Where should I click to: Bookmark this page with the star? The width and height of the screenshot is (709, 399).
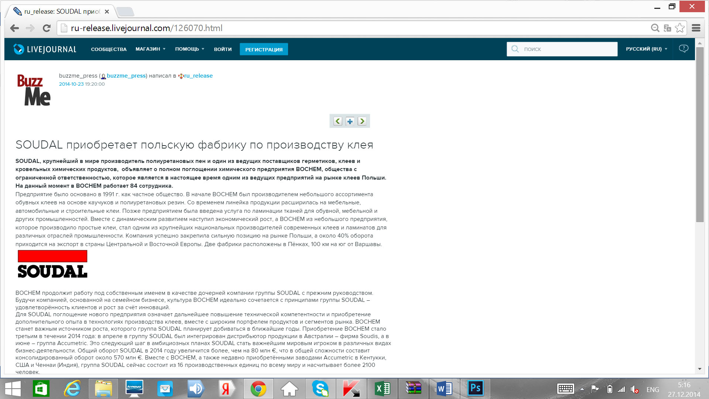pos(680,28)
